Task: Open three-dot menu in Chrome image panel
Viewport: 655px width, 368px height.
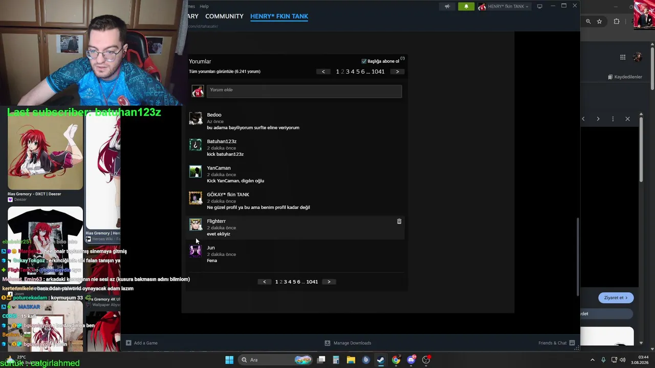Action: click(x=613, y=119)
